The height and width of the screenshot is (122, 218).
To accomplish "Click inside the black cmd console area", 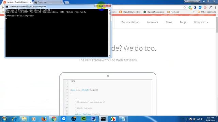I will [57, 33].
